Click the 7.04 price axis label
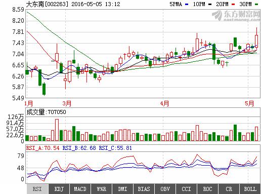261x194 pixels. pos(18,54)
